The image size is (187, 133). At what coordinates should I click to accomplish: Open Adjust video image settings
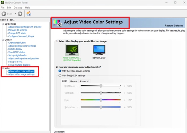coord(21,74)
